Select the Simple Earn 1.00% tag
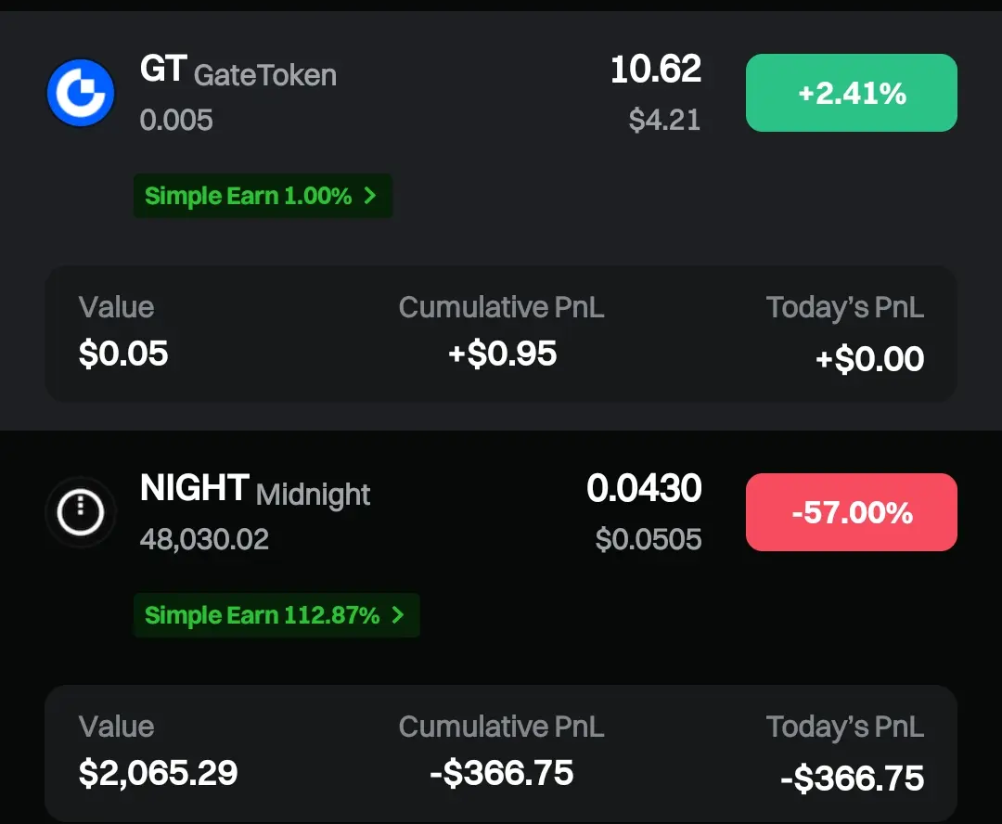The height and width of the screenshot is (824, 1002). pos(249,196)
